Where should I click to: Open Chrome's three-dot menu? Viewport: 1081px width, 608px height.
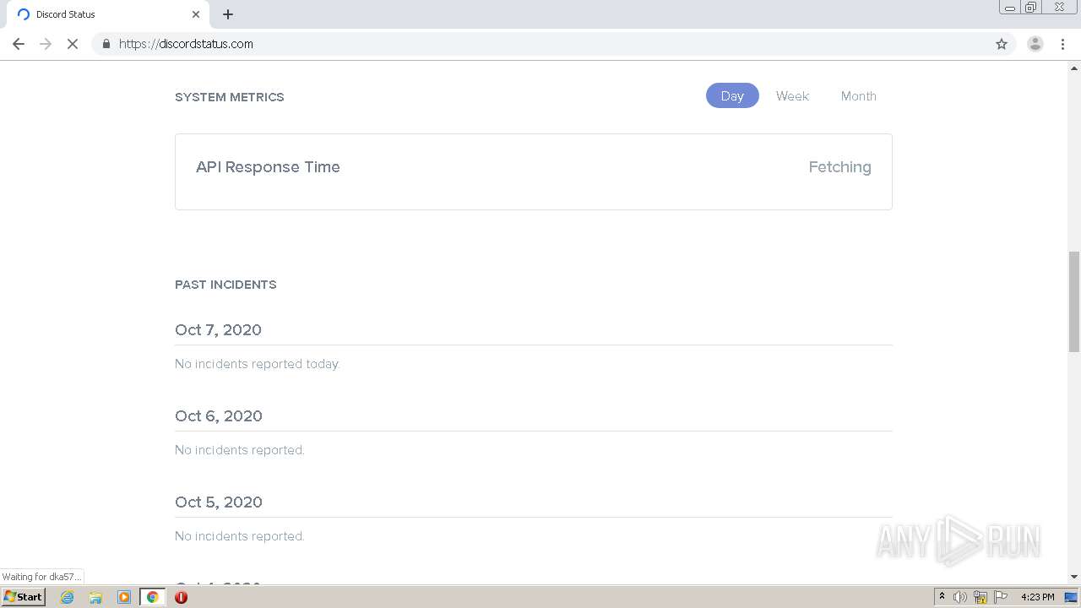1062,44
